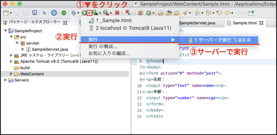Viewport: 277px width, 135px height.
Task: Select 1 サーバーで実行 submenu item
Action: (219, 40)
